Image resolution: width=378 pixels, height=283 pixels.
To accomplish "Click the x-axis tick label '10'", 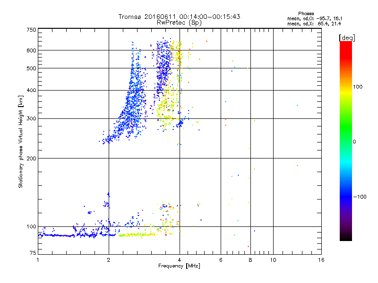I will click(x=273, y=260).
